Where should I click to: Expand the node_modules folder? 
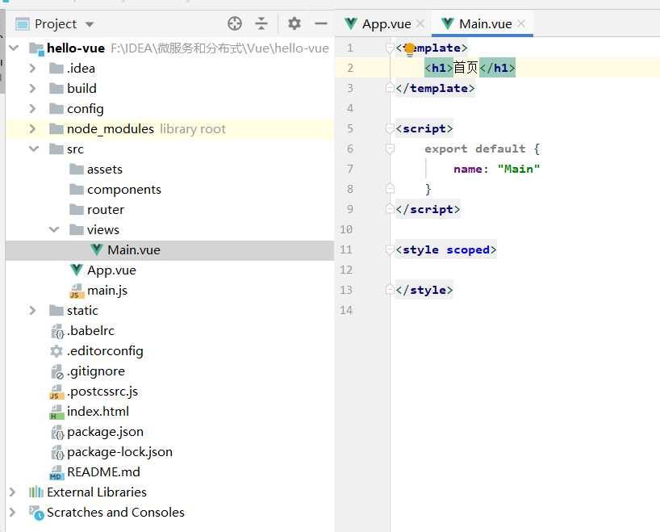(32, 129)
